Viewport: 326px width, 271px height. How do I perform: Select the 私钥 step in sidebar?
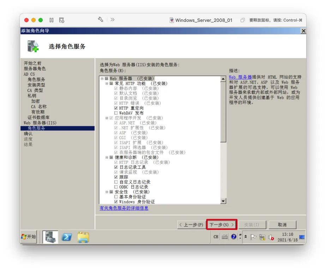(x=32, y=96)
